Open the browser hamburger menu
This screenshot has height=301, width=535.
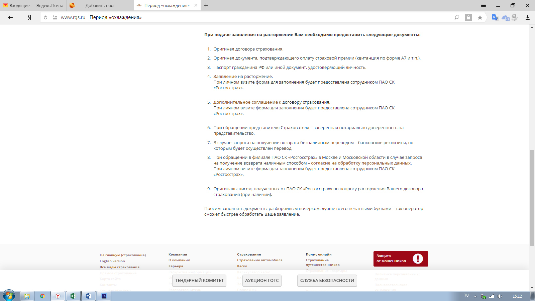click(x=484, y=5)
